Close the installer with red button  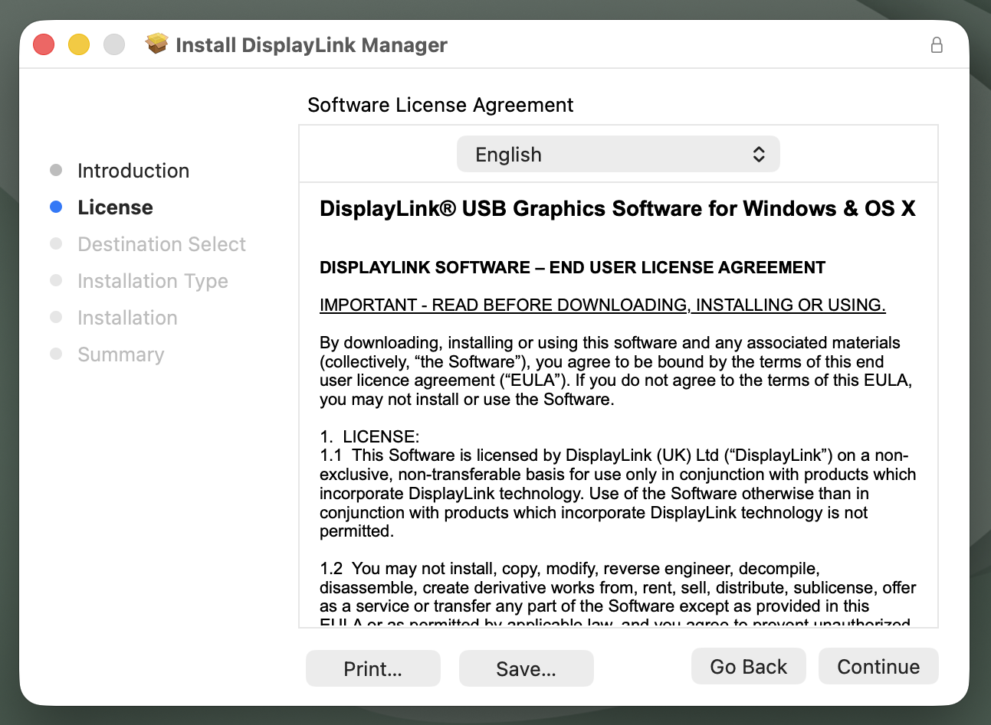[x=44, y=44]
